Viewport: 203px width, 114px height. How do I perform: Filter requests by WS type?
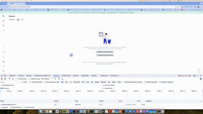(109, 82)
